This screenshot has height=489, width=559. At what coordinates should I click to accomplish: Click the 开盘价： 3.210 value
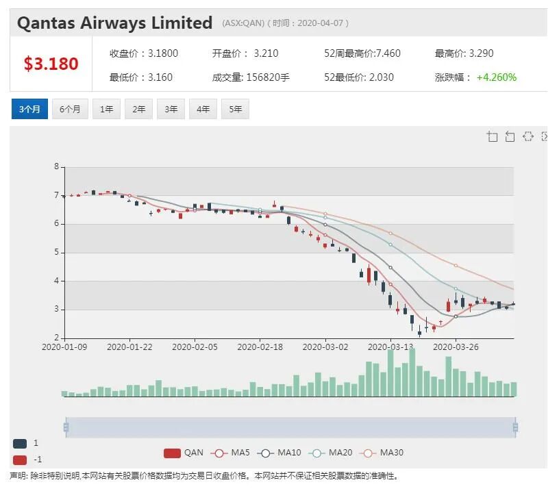point(245,53)
